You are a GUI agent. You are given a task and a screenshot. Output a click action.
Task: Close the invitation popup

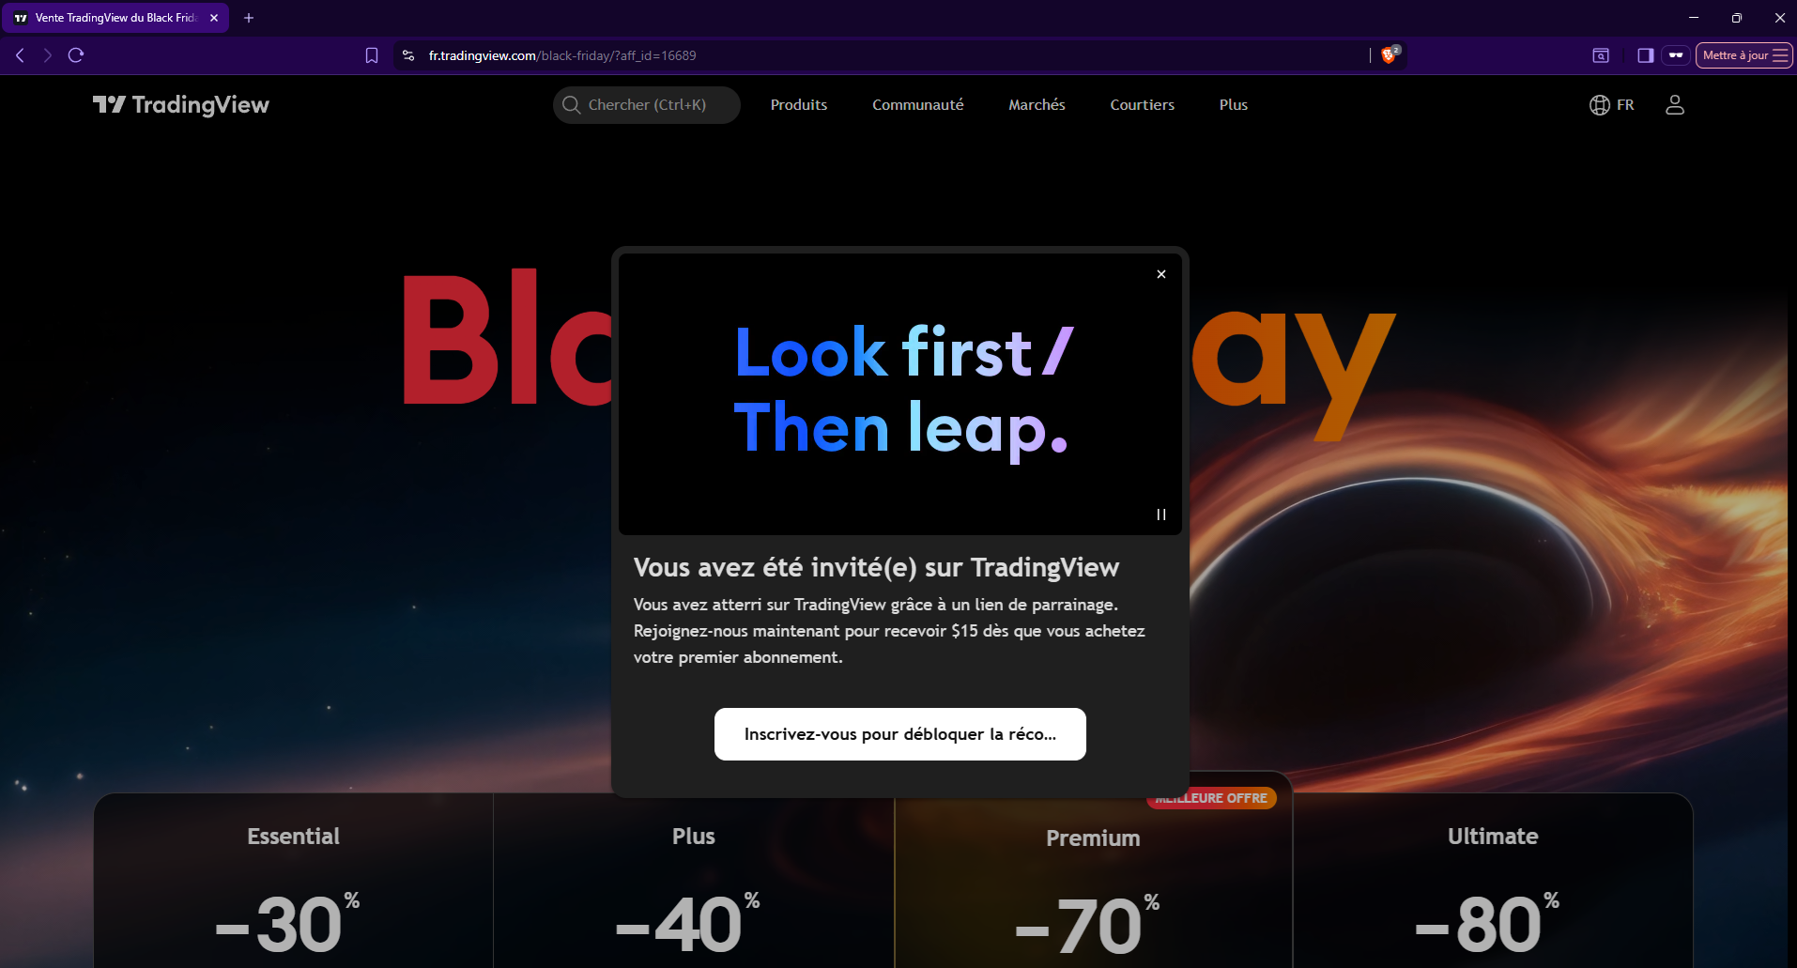(1161, 274)
